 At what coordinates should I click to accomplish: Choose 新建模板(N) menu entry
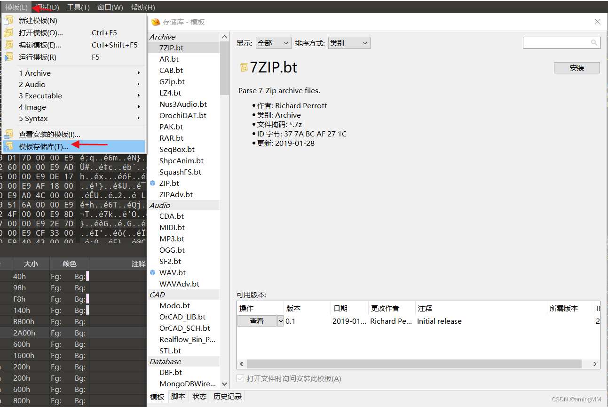(74, 20)
